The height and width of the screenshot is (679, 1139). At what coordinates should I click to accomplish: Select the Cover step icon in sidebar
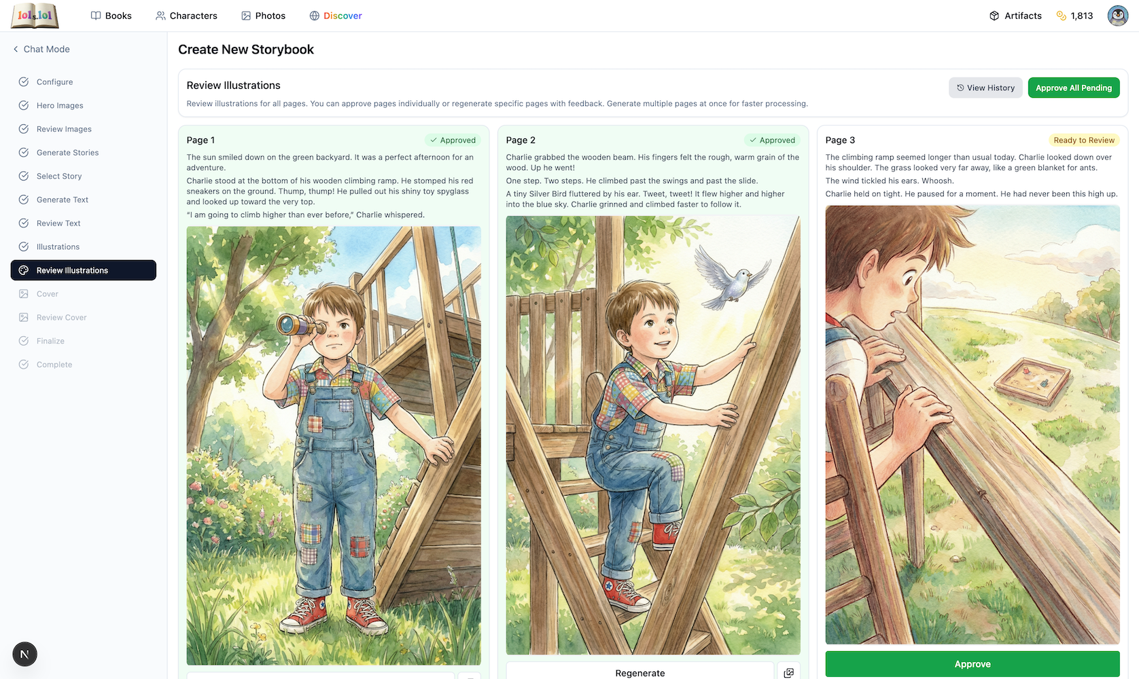pyautogui.click(x=24, y=294)
